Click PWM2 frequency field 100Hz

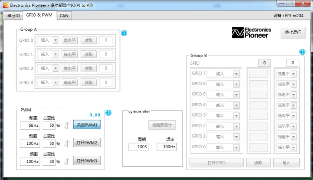pos(30,143)
